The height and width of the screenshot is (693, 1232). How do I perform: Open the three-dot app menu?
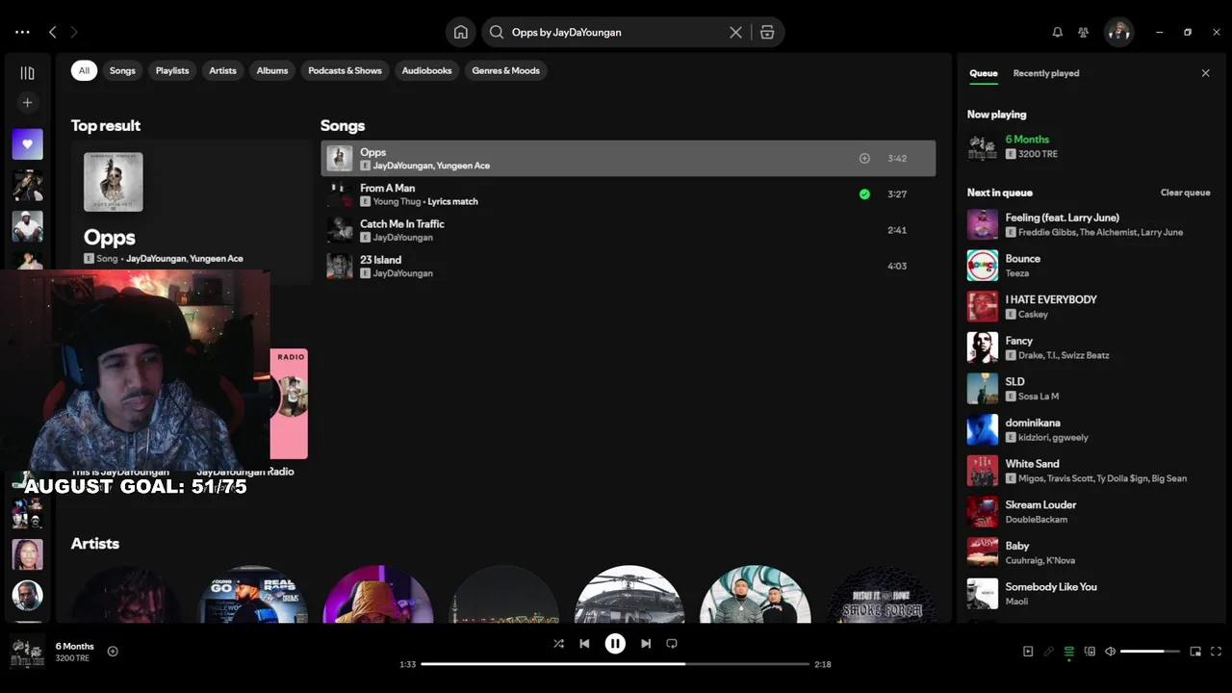(22, 32)
